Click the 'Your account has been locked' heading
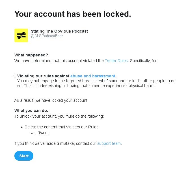The height and width of the screenshot is (176, 188). pos(73,14)
